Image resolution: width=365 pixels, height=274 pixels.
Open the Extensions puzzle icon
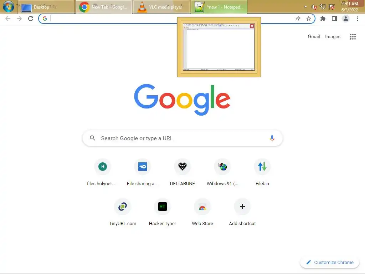[323, 19]
